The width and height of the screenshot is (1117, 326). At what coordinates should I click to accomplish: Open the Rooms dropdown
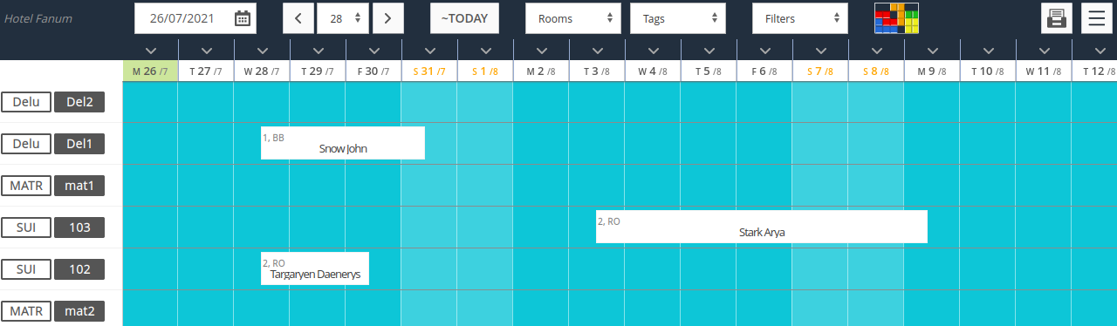click(573, 17)
